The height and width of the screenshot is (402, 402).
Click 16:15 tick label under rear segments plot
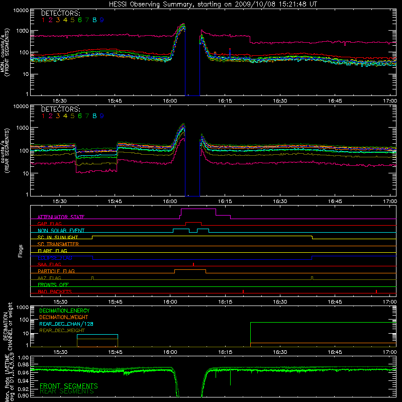pyautogui.click(x=225, y=202)
